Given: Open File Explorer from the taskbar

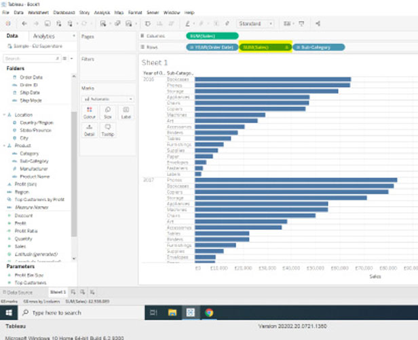Looking at the screenshot, I should (172, 313).
